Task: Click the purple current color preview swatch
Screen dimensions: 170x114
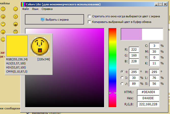Action: [x=131, y=34]
